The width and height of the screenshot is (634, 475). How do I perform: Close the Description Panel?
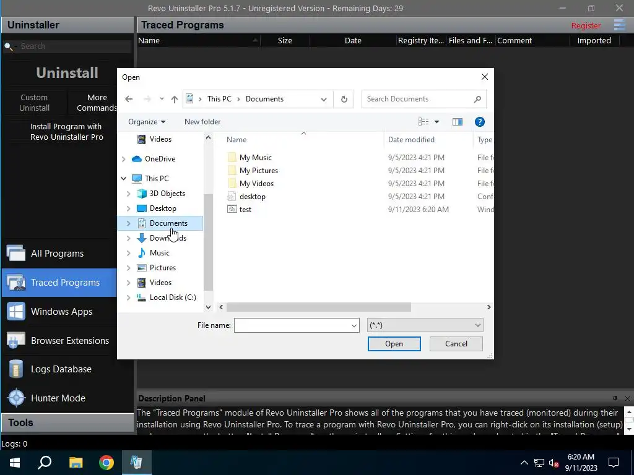click(x=627, y=398)
